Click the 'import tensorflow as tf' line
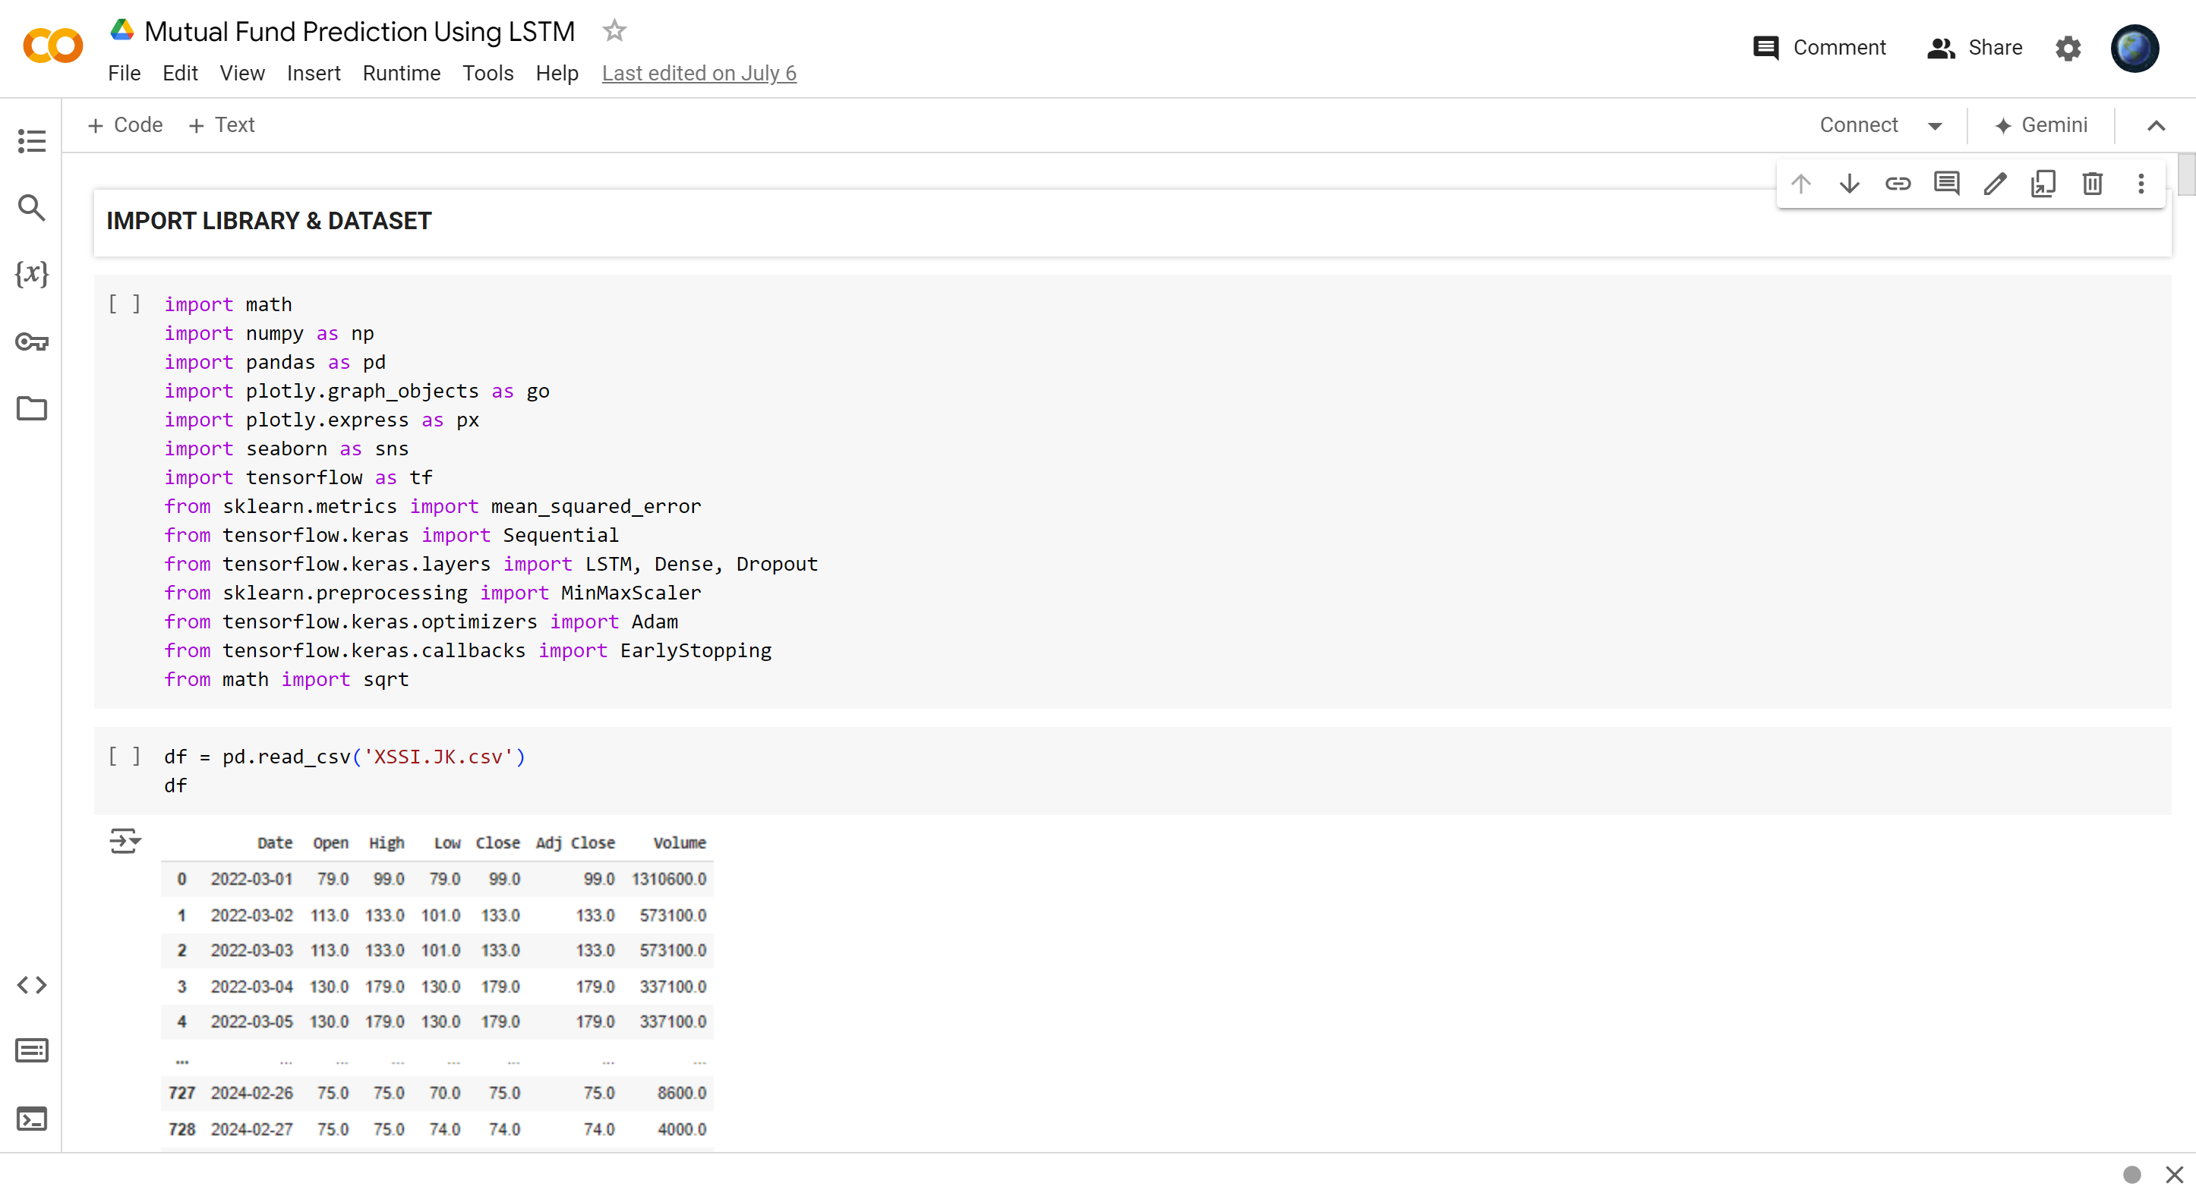 [x=298, y=477]
